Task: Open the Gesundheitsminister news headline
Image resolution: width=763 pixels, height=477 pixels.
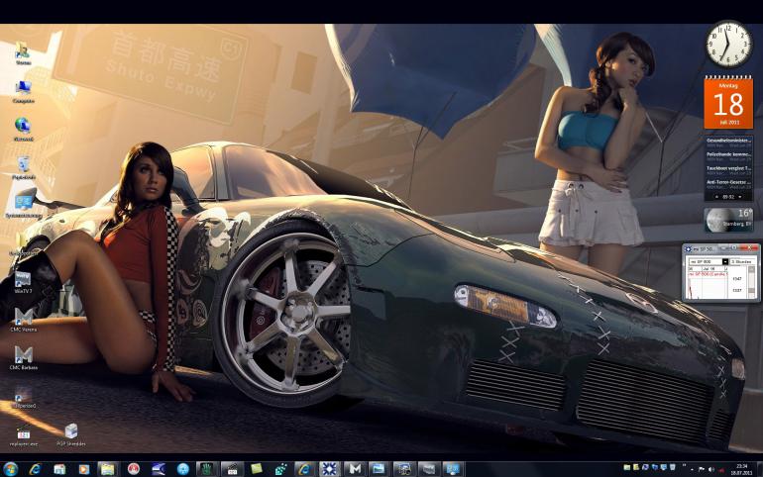Action: pyautogui.click(x=727, y=142)
